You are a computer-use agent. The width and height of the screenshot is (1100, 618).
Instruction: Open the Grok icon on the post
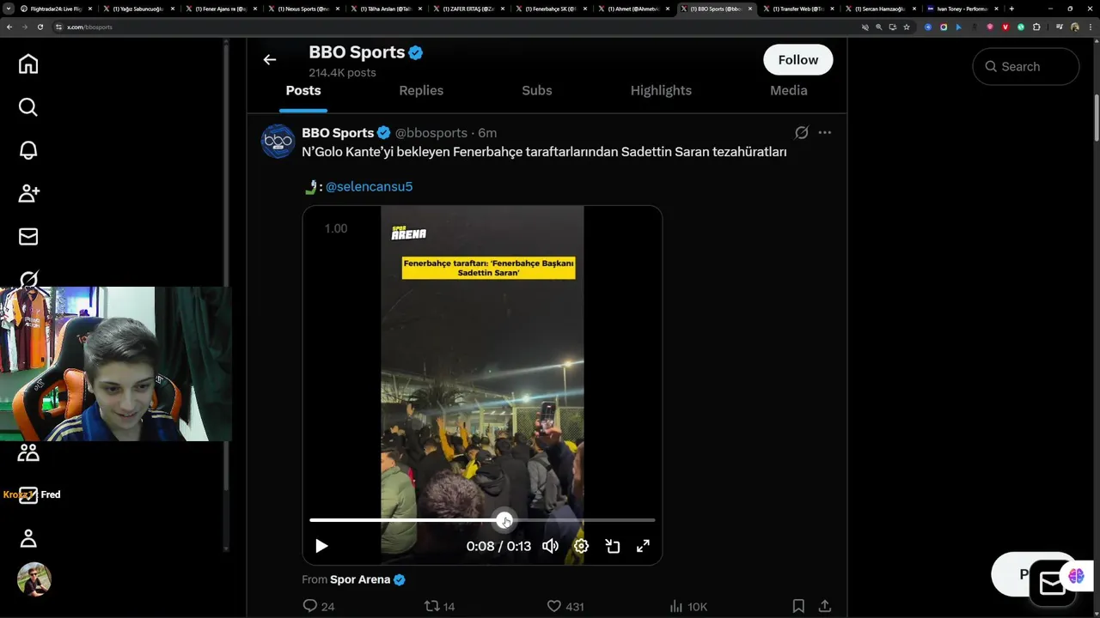[x=801, y=133]
